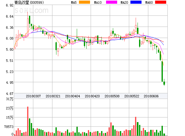Click the tallest red volume bar near 23万
This screenshot has width=185, height=136.
click(x=28, y=121)
